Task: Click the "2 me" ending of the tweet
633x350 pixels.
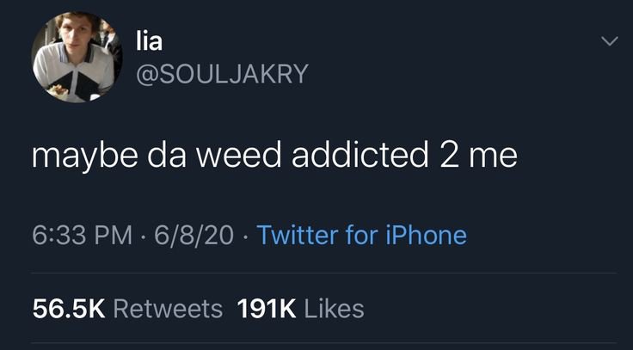Action: (478, 156)
